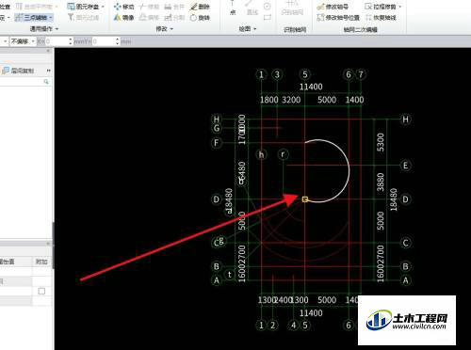Click axis bubble B on the right

click(x=405, y=266)
